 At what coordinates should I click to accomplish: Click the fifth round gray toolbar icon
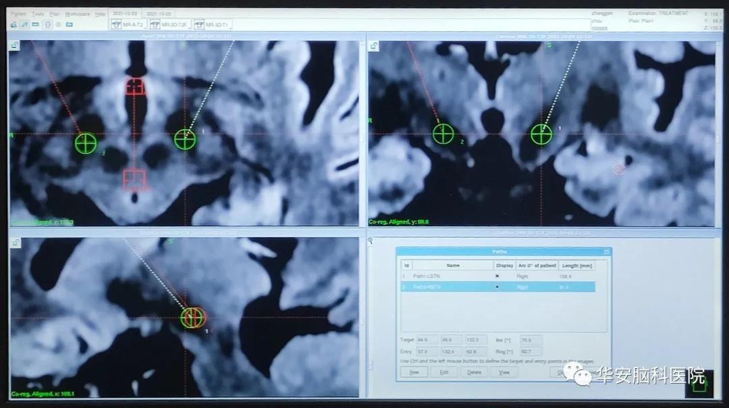(x=58, y=24)
